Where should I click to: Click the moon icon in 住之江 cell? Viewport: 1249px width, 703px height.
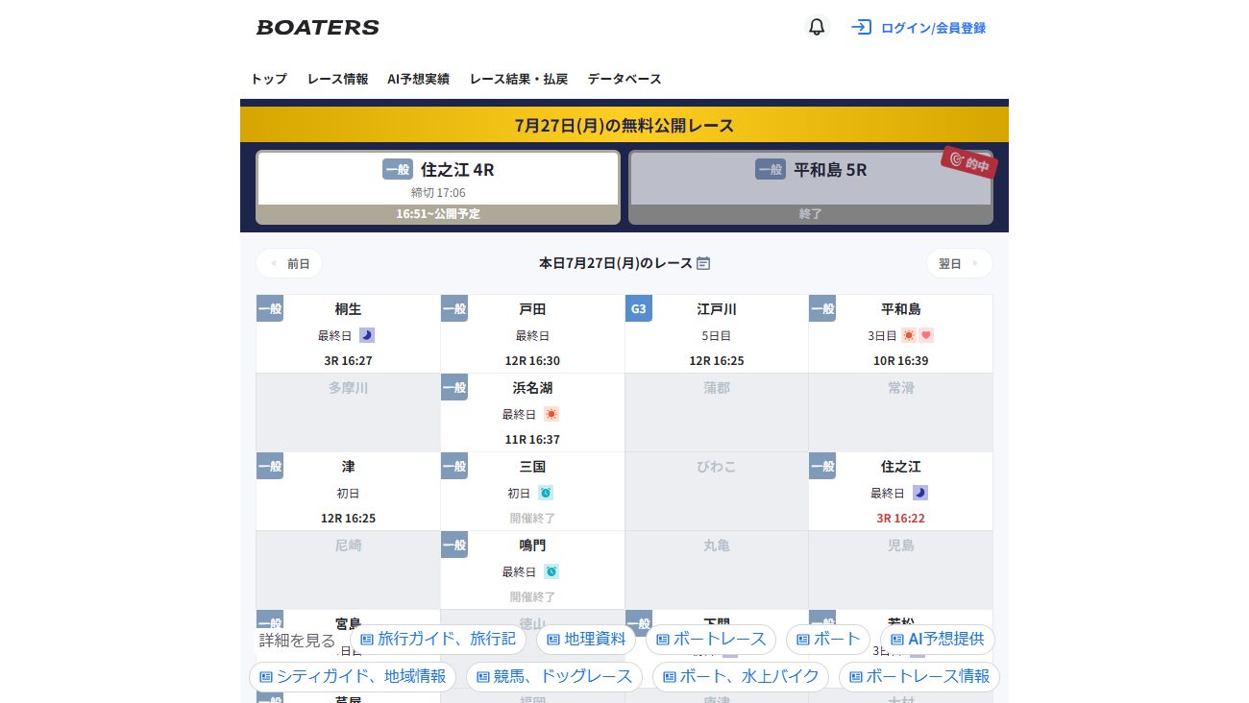click(920, 493)
